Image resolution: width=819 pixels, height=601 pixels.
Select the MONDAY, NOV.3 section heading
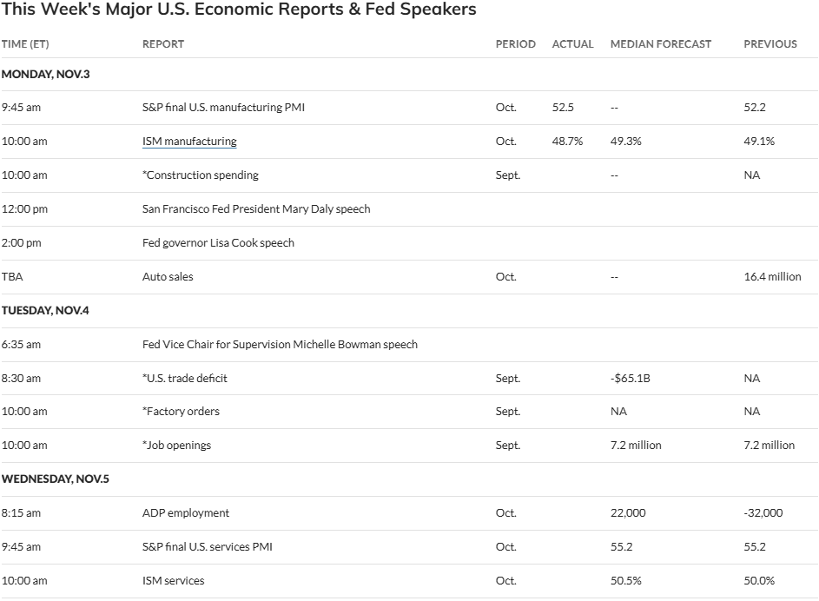pyautogui.click(x=45, y=75)
